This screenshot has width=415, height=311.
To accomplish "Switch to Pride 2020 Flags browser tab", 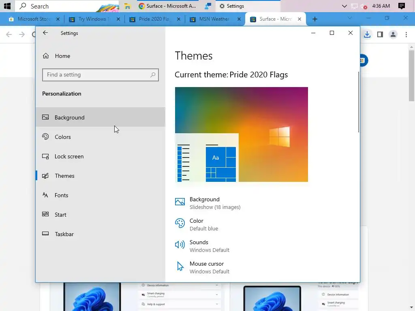I will pyautogui.click(x=155, y=19).
